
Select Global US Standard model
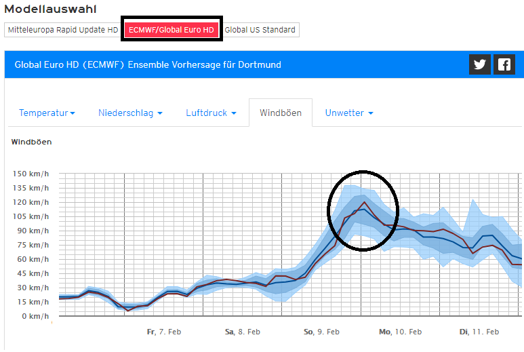(260, 30)
